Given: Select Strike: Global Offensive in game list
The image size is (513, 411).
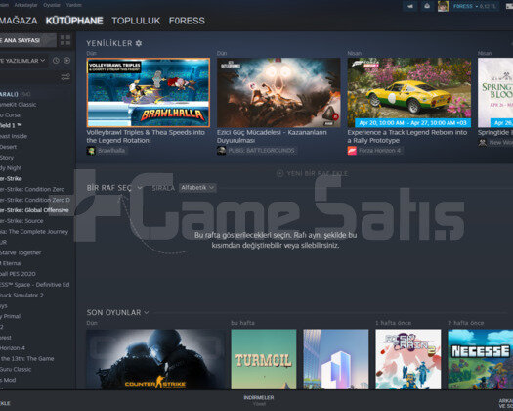Looking at the screenshot, I should click(x=34, y=210).
